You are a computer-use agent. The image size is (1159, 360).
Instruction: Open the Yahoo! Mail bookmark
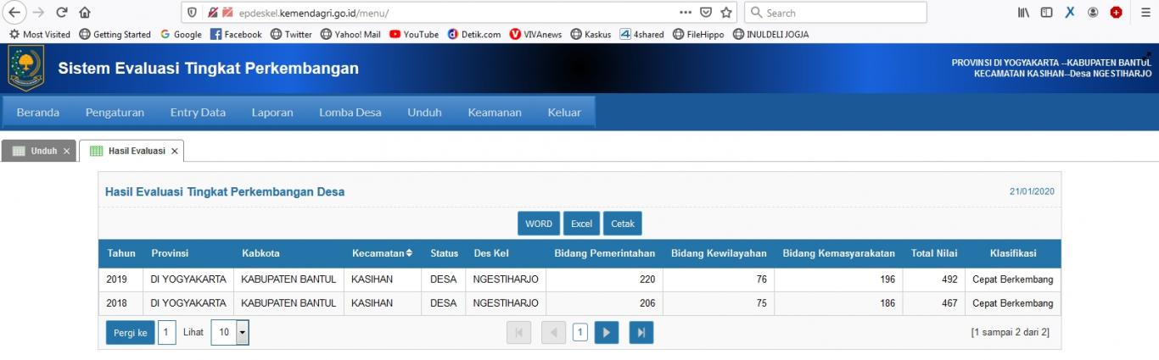tap(350, 35)
